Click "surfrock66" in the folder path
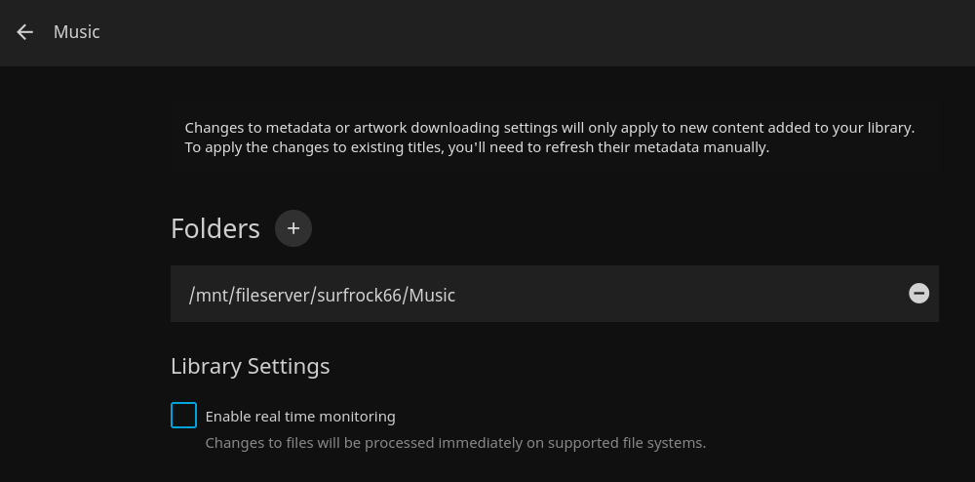Screen dimensions: 975x482 point(359,295)
